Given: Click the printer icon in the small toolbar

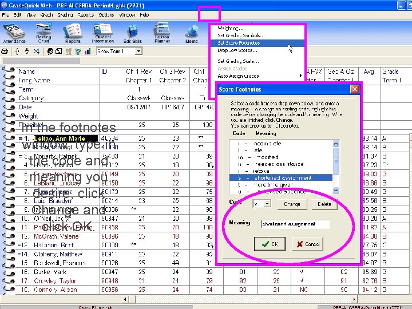Looking at the screenshot, I should point(5,51).
